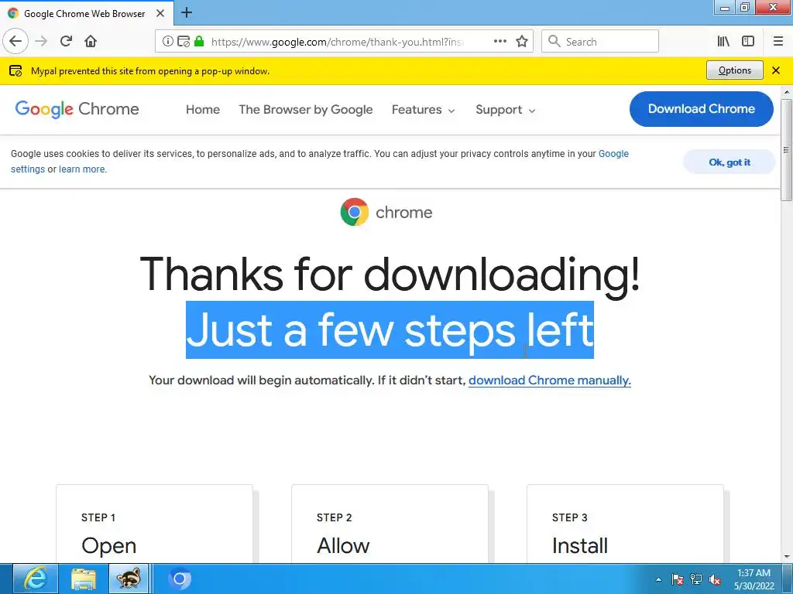Click the forward navigation arrow
Screen dimensions: 793x594
[41, 41]
